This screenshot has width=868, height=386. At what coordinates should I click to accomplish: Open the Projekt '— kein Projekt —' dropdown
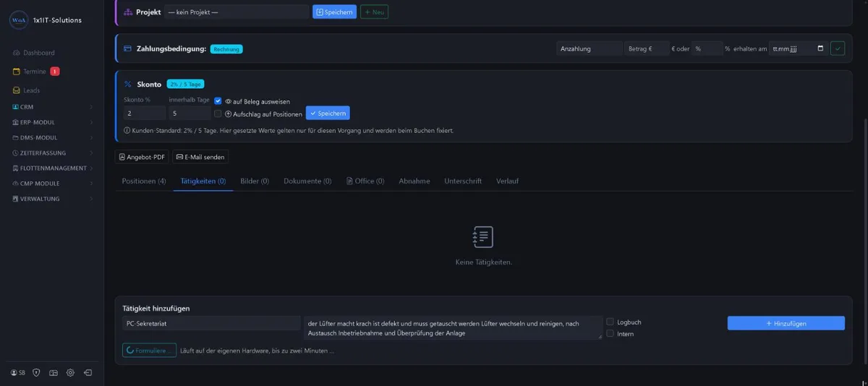(237, 12)
